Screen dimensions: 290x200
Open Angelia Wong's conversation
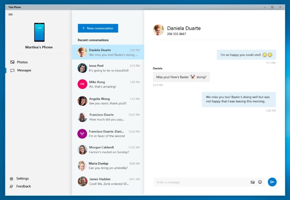click(x=108, y=101)
